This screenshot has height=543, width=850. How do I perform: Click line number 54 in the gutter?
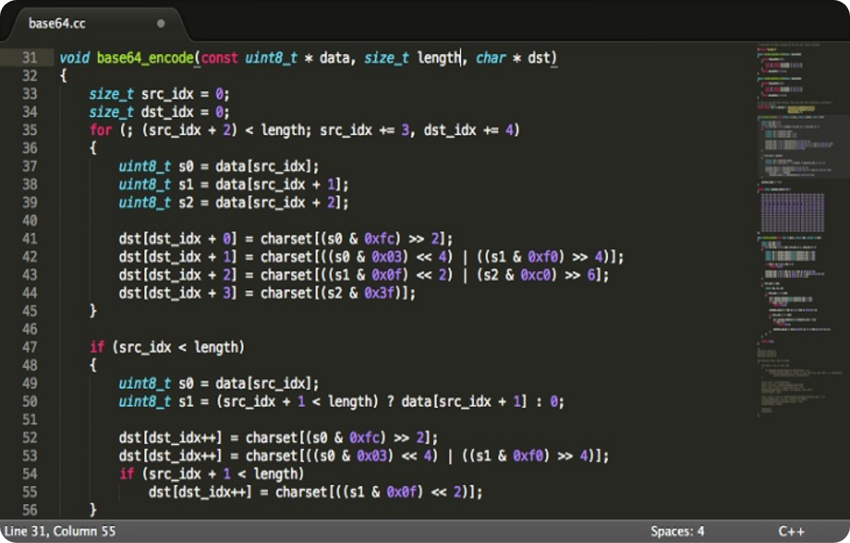[31, 474]
